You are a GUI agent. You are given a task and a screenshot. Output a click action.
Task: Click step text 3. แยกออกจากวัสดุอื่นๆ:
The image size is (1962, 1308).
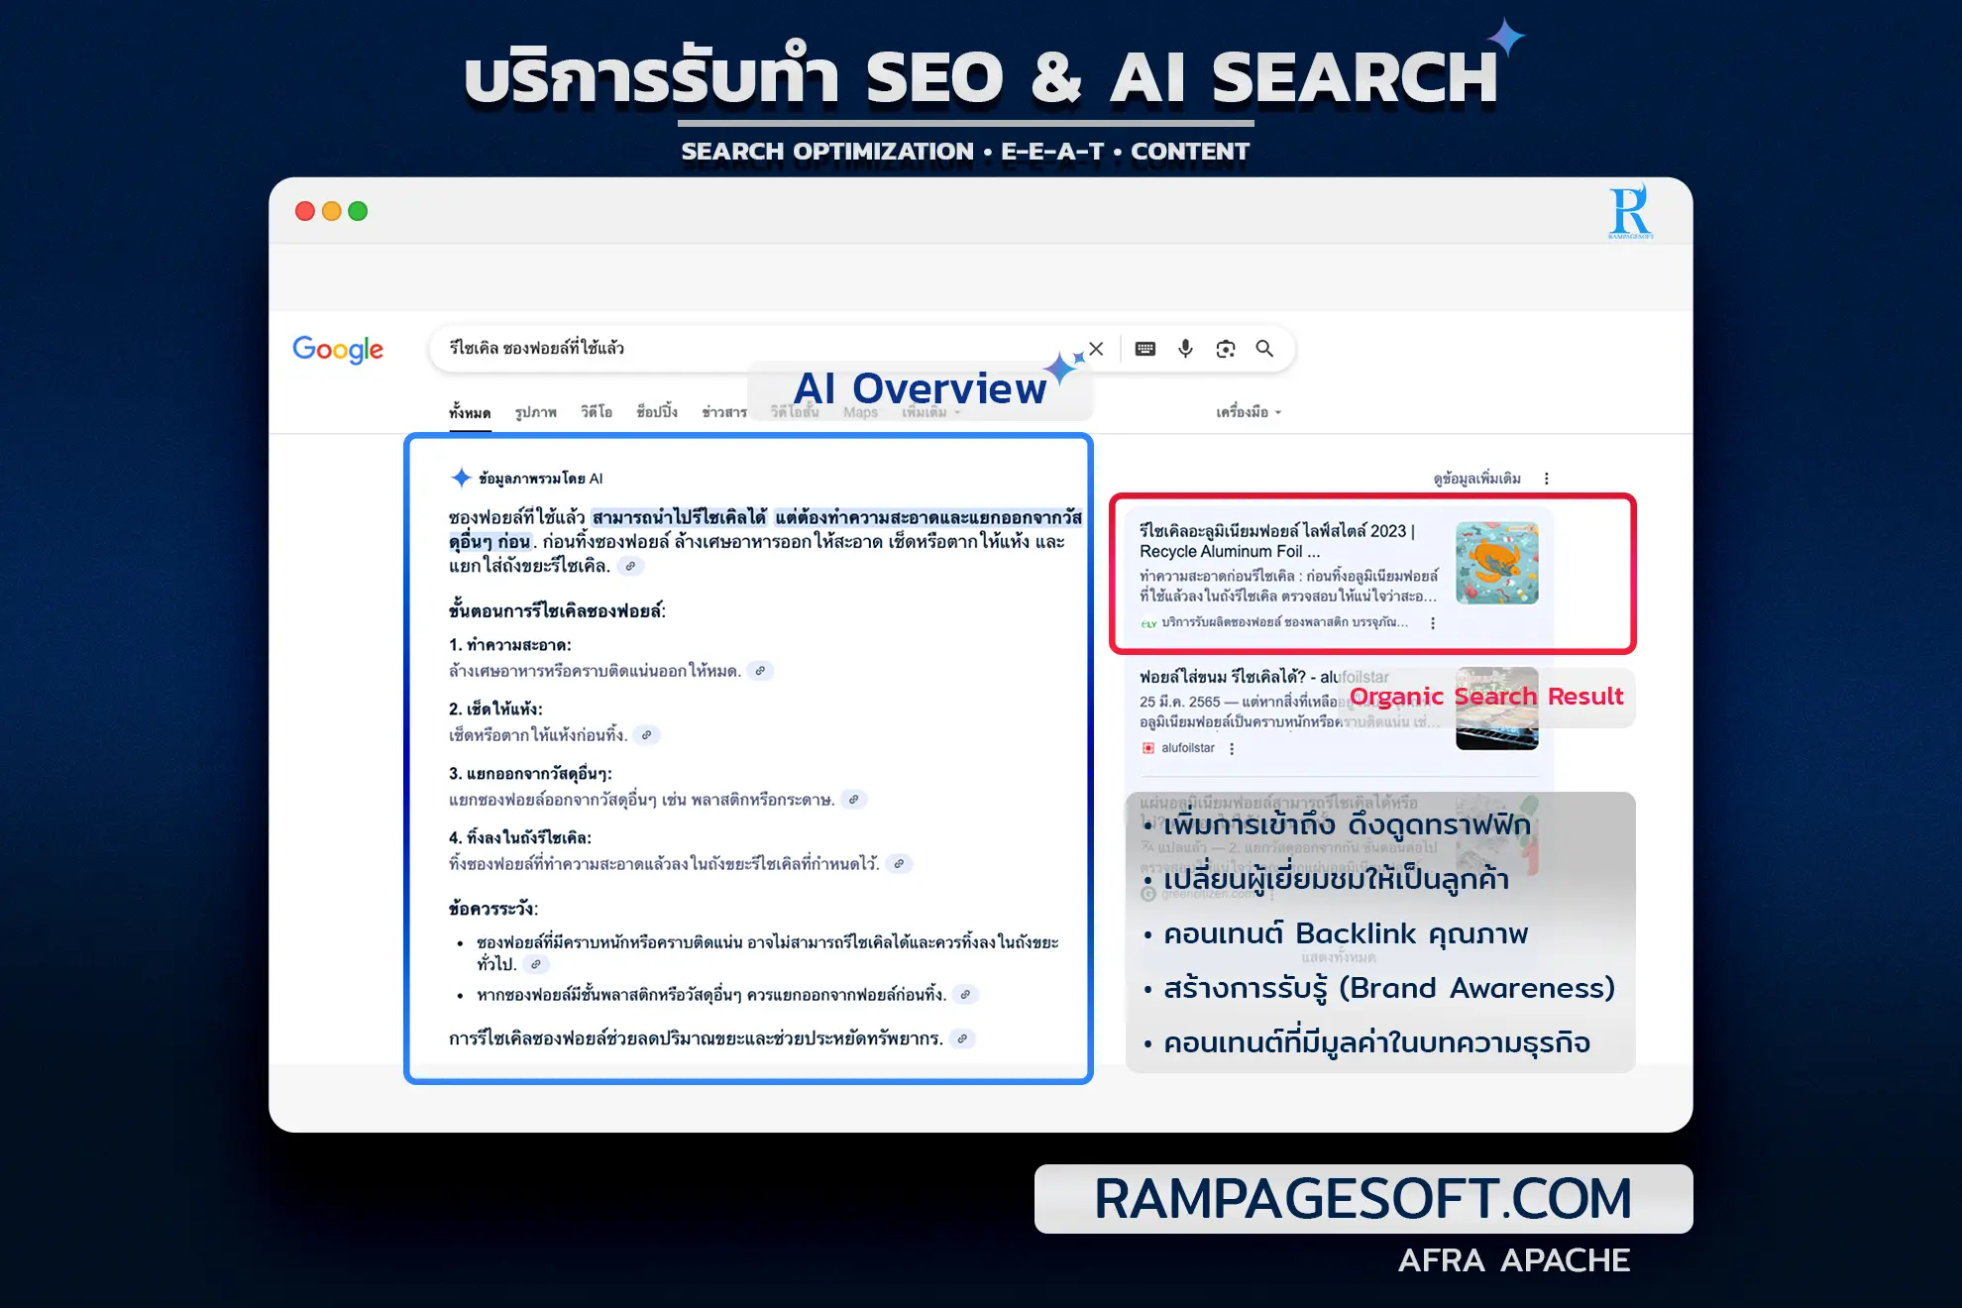tap(530, 774)
